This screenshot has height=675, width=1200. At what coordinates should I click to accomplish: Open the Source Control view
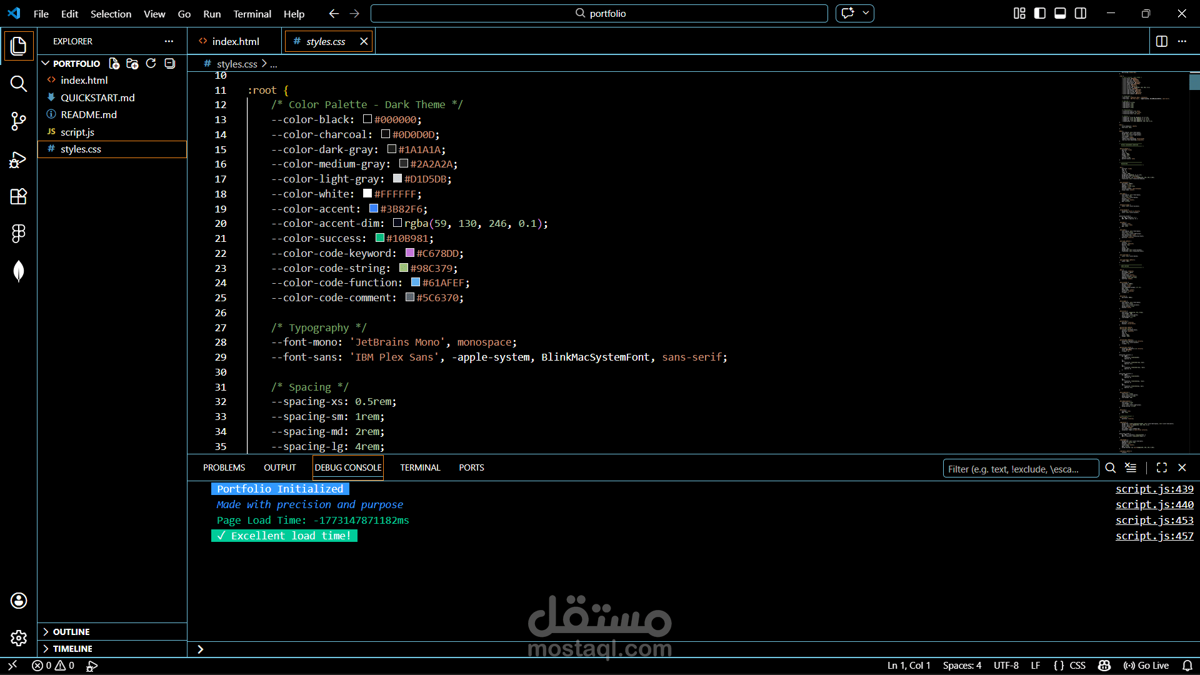point(18,121)
